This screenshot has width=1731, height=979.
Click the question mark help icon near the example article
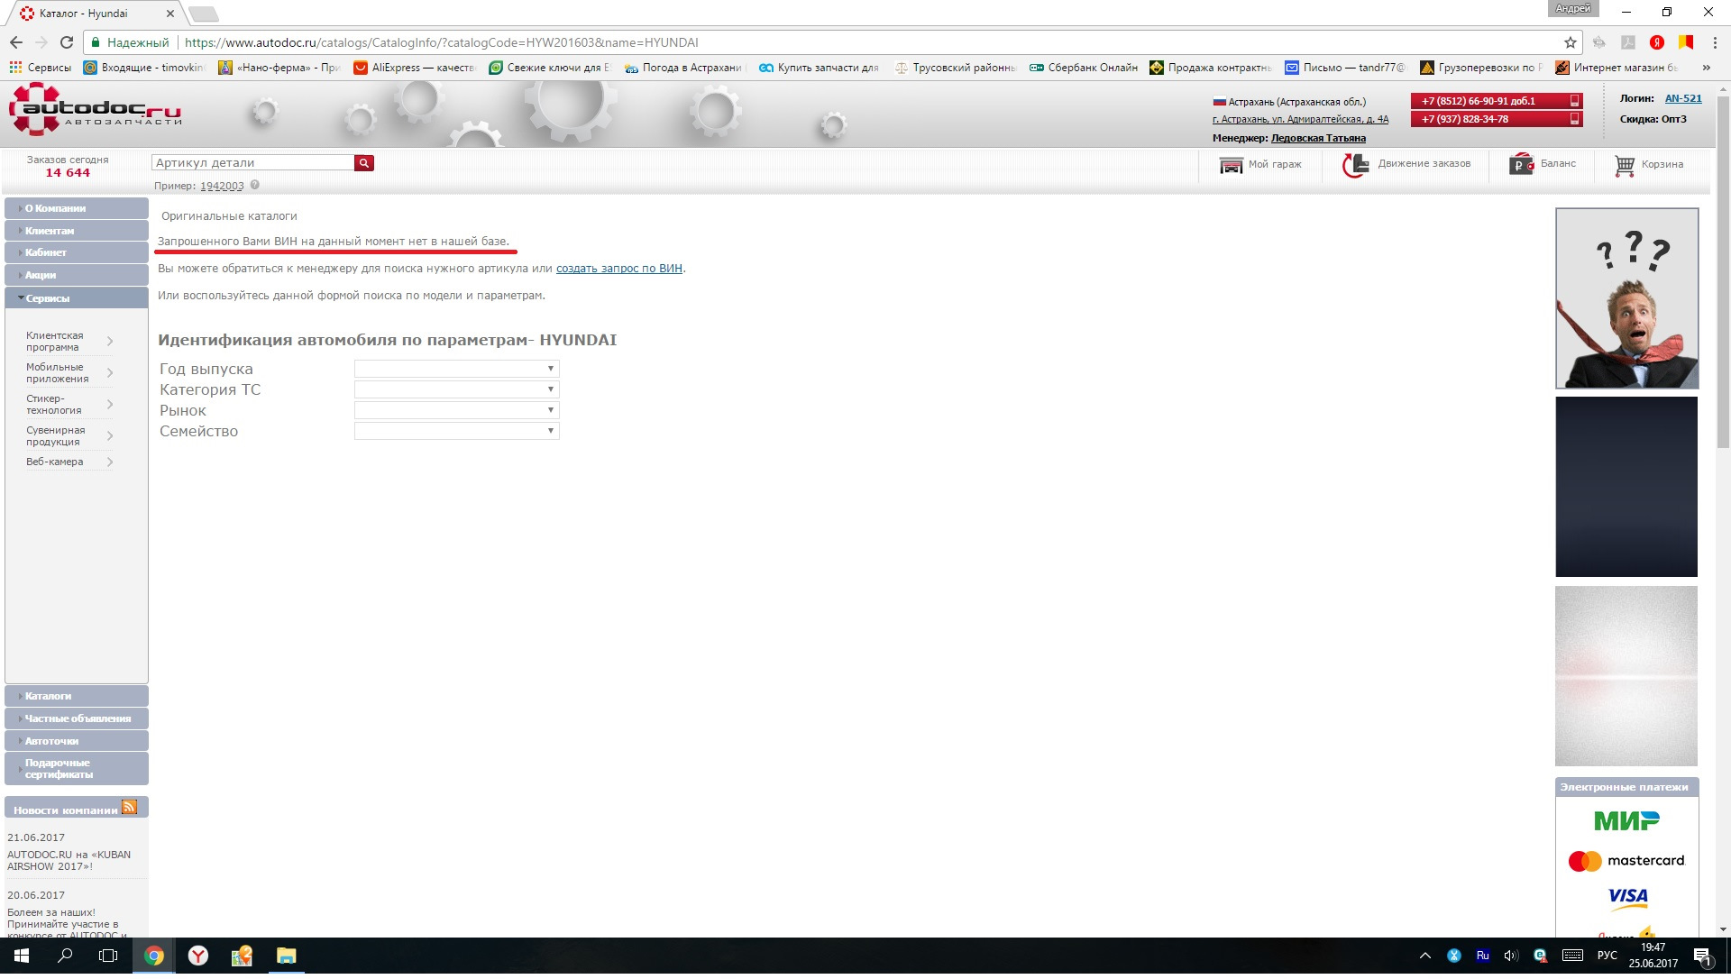tap(255, 186)
